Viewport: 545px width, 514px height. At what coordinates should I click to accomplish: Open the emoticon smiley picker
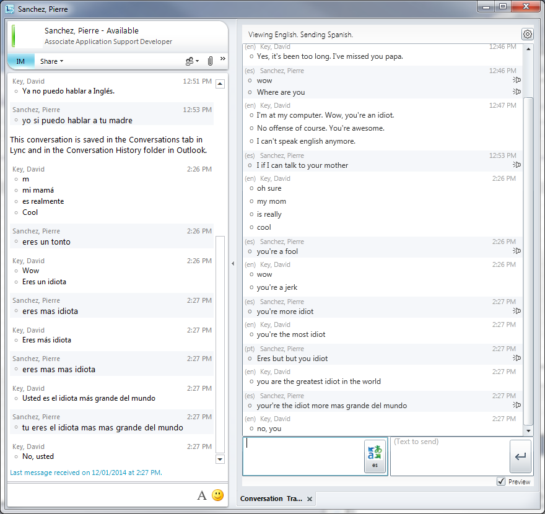pyautogui.click(x=218, y=495)
